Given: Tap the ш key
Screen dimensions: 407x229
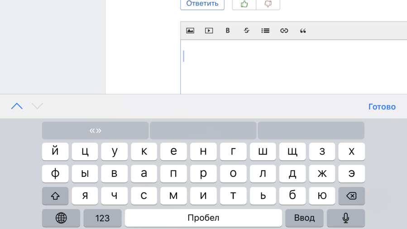Looking at the screenshot, I should tap(263, 152).
